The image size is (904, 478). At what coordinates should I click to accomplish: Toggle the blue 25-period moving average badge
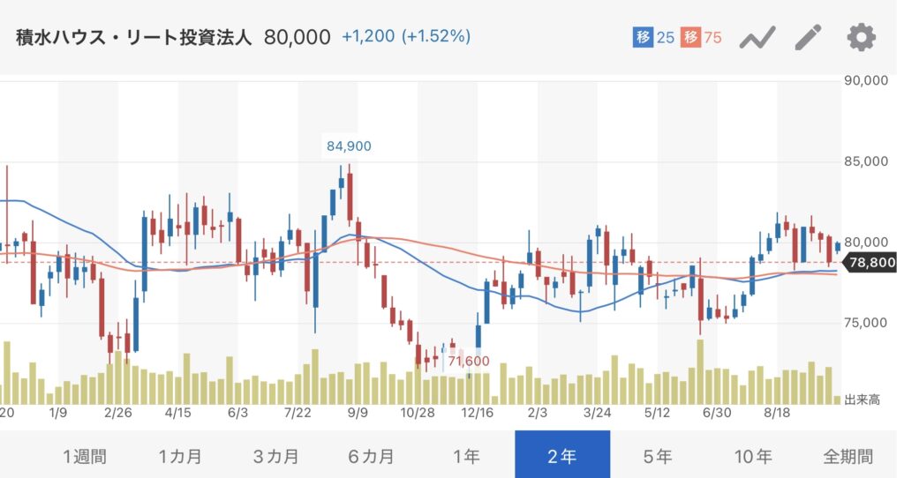(x=653, y=38)
